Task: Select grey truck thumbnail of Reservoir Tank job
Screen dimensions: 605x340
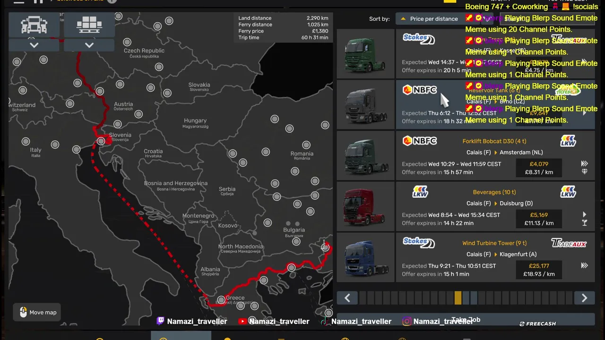Action: pyautogui.click(x=365, y=105)
